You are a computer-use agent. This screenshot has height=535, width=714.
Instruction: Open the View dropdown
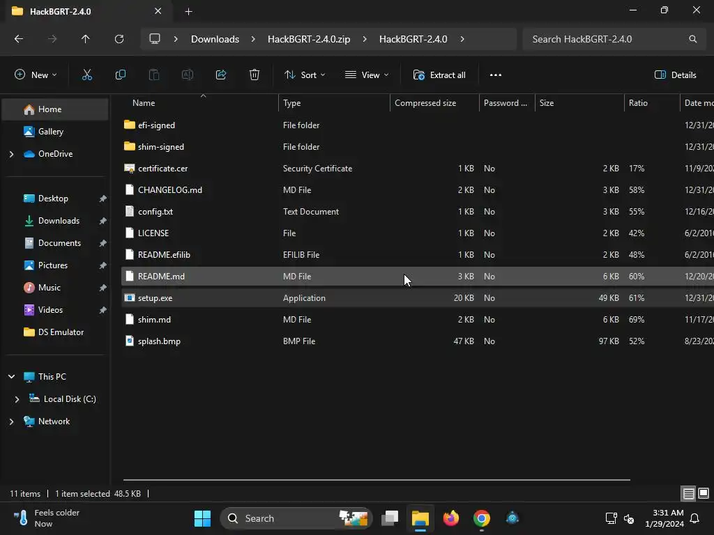(367, 75)
